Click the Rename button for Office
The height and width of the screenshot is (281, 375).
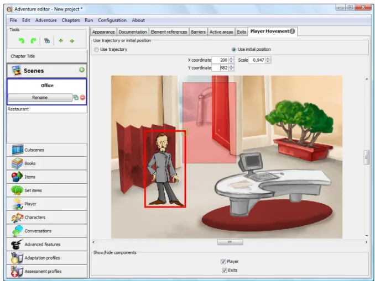click(40, 97)
